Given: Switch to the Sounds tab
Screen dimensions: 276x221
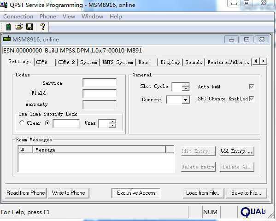Looking at the screenshot, I should (x=194, y=62).
